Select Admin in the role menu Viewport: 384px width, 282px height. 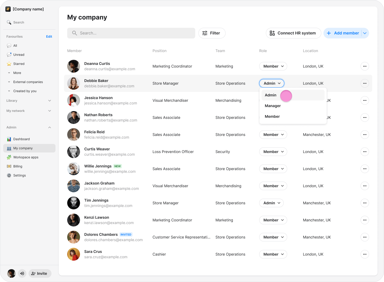pyautogui.click(x=293, y=95)
